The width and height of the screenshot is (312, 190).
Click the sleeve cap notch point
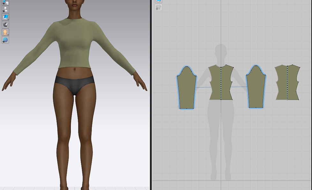(x=187, y=67)
